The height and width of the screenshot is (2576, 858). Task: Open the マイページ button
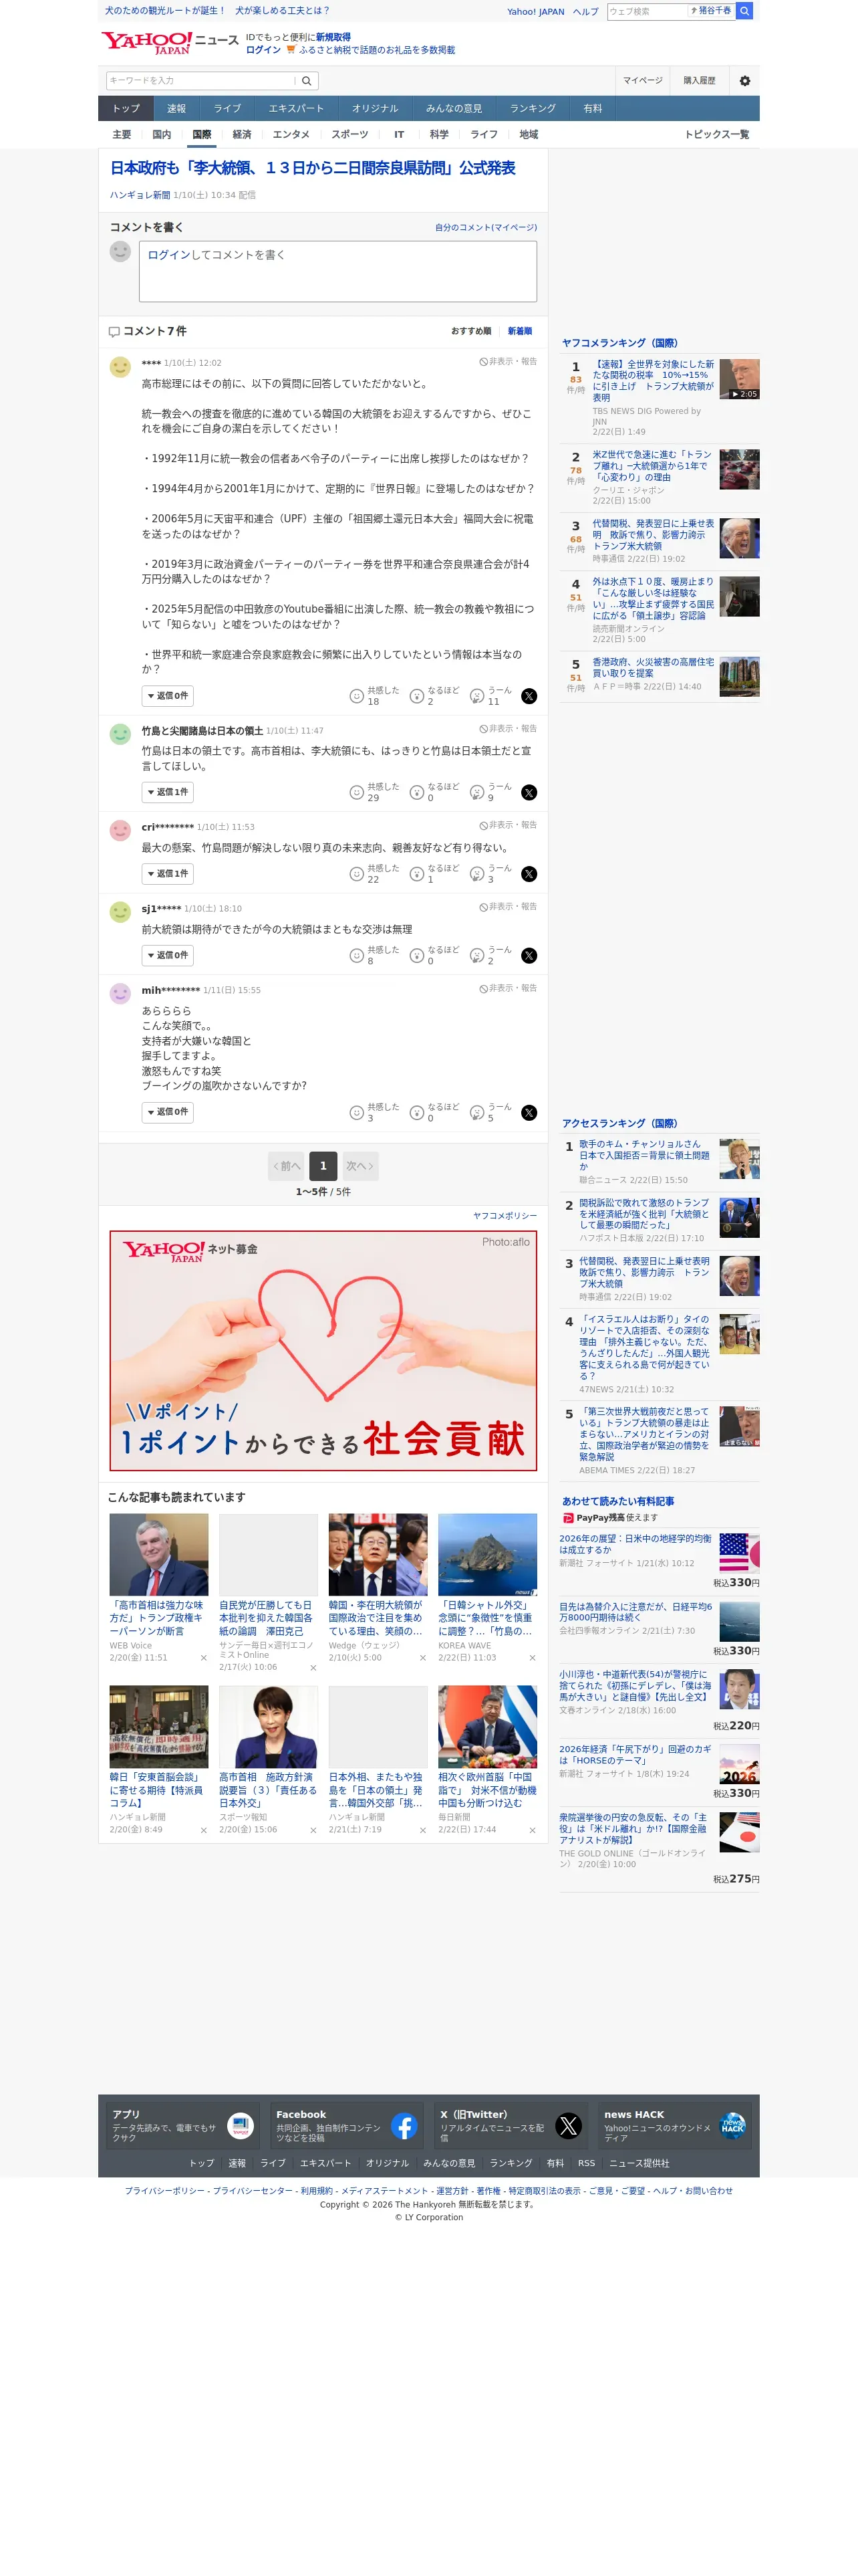(642, 81)
